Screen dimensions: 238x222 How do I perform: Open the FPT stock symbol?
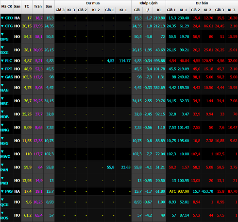point(9,69)
